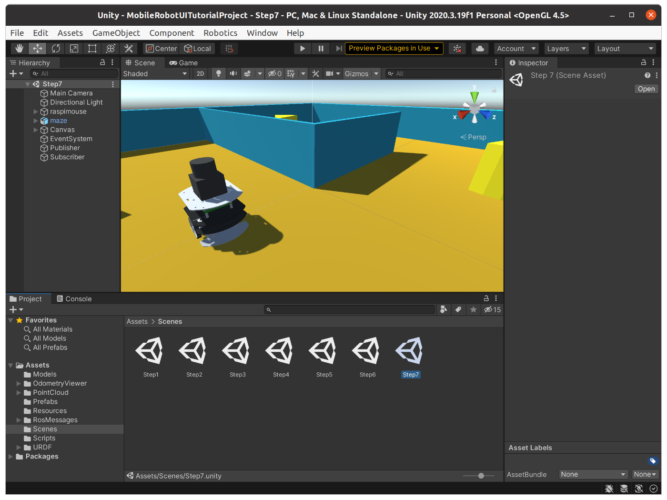
Task: Select the Scale tool
Action: [x=74, y=49]
